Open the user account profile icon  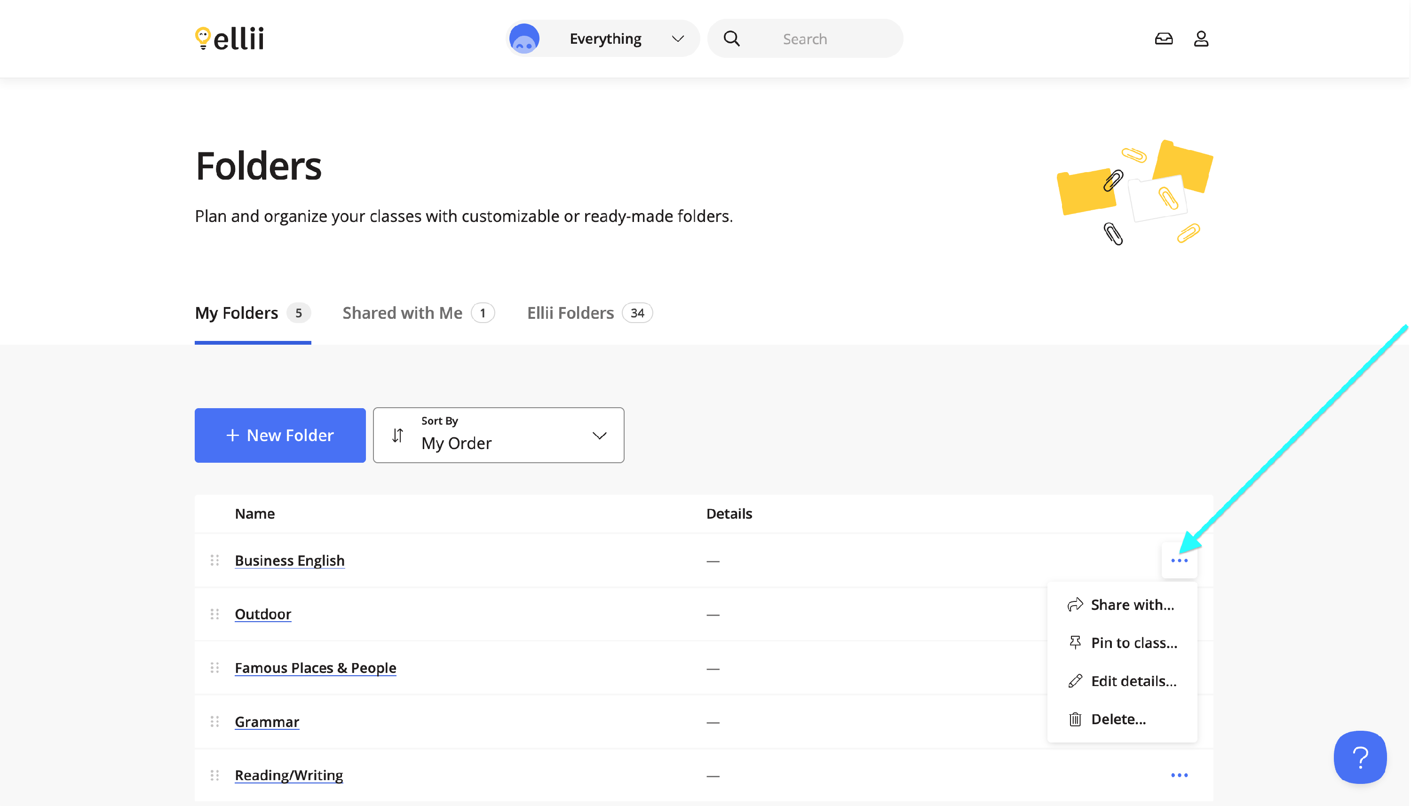tap(1200, 38)
